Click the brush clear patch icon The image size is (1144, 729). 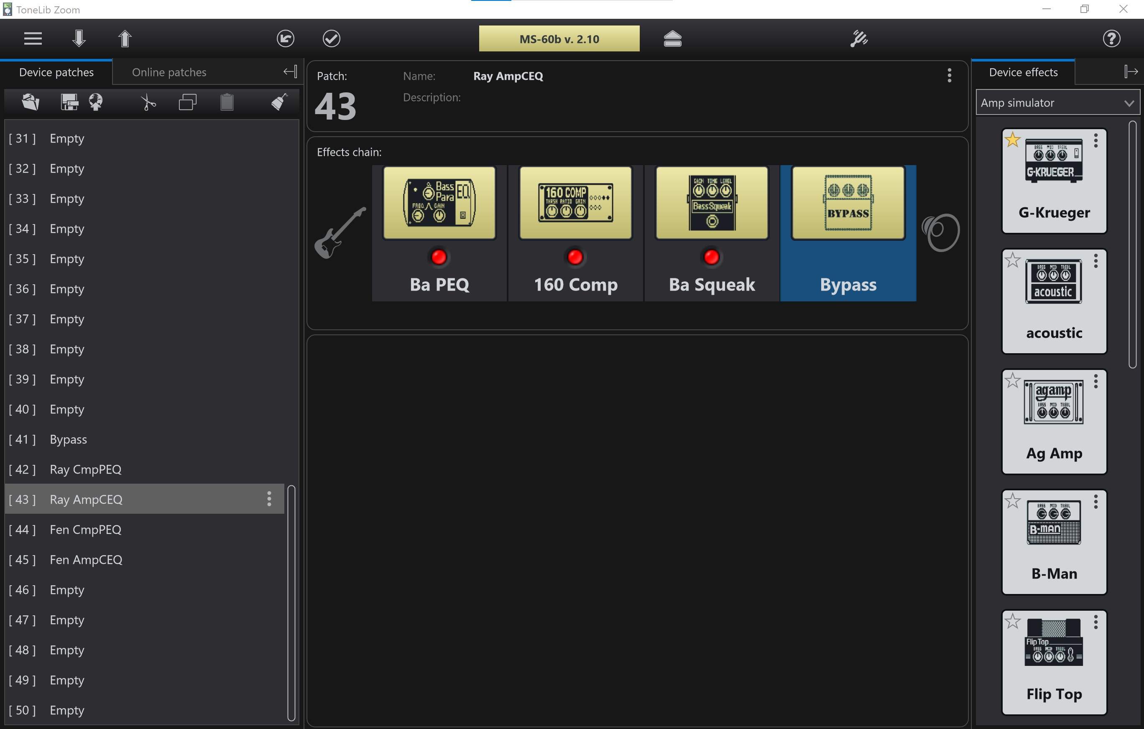[x=279, y=102]
